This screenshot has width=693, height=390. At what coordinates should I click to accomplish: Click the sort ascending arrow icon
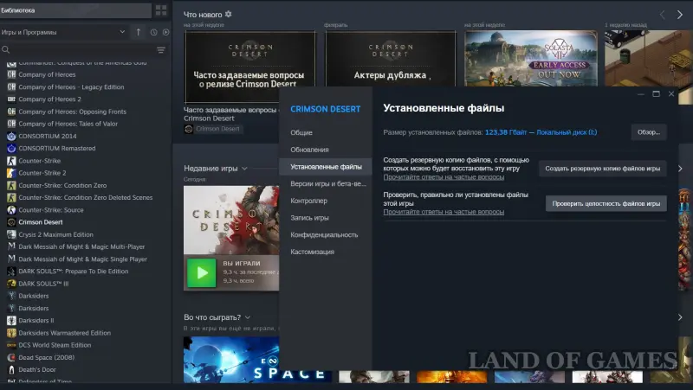coord(139,32)
